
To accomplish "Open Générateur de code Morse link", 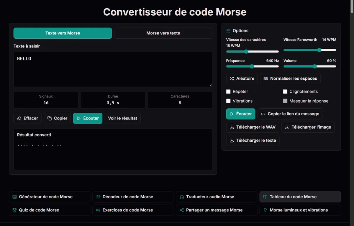I will pyautogui.click(x=50, y=197).
